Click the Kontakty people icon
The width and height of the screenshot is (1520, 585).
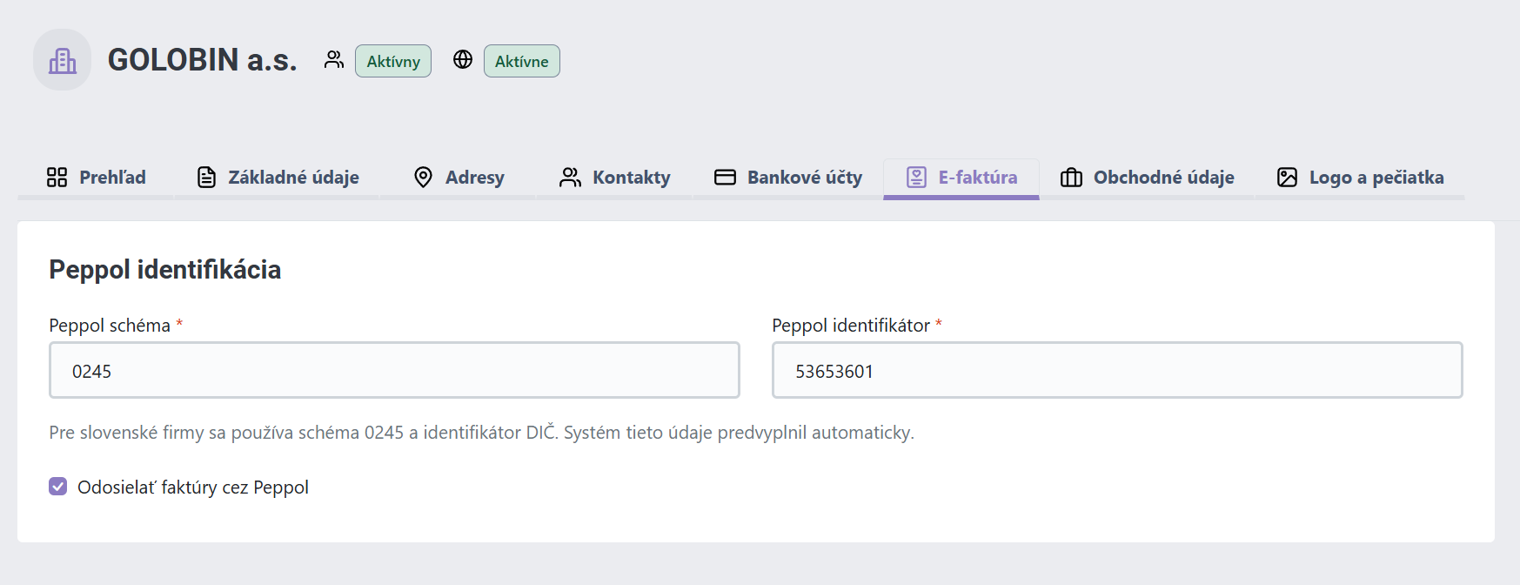coord(570,178)
